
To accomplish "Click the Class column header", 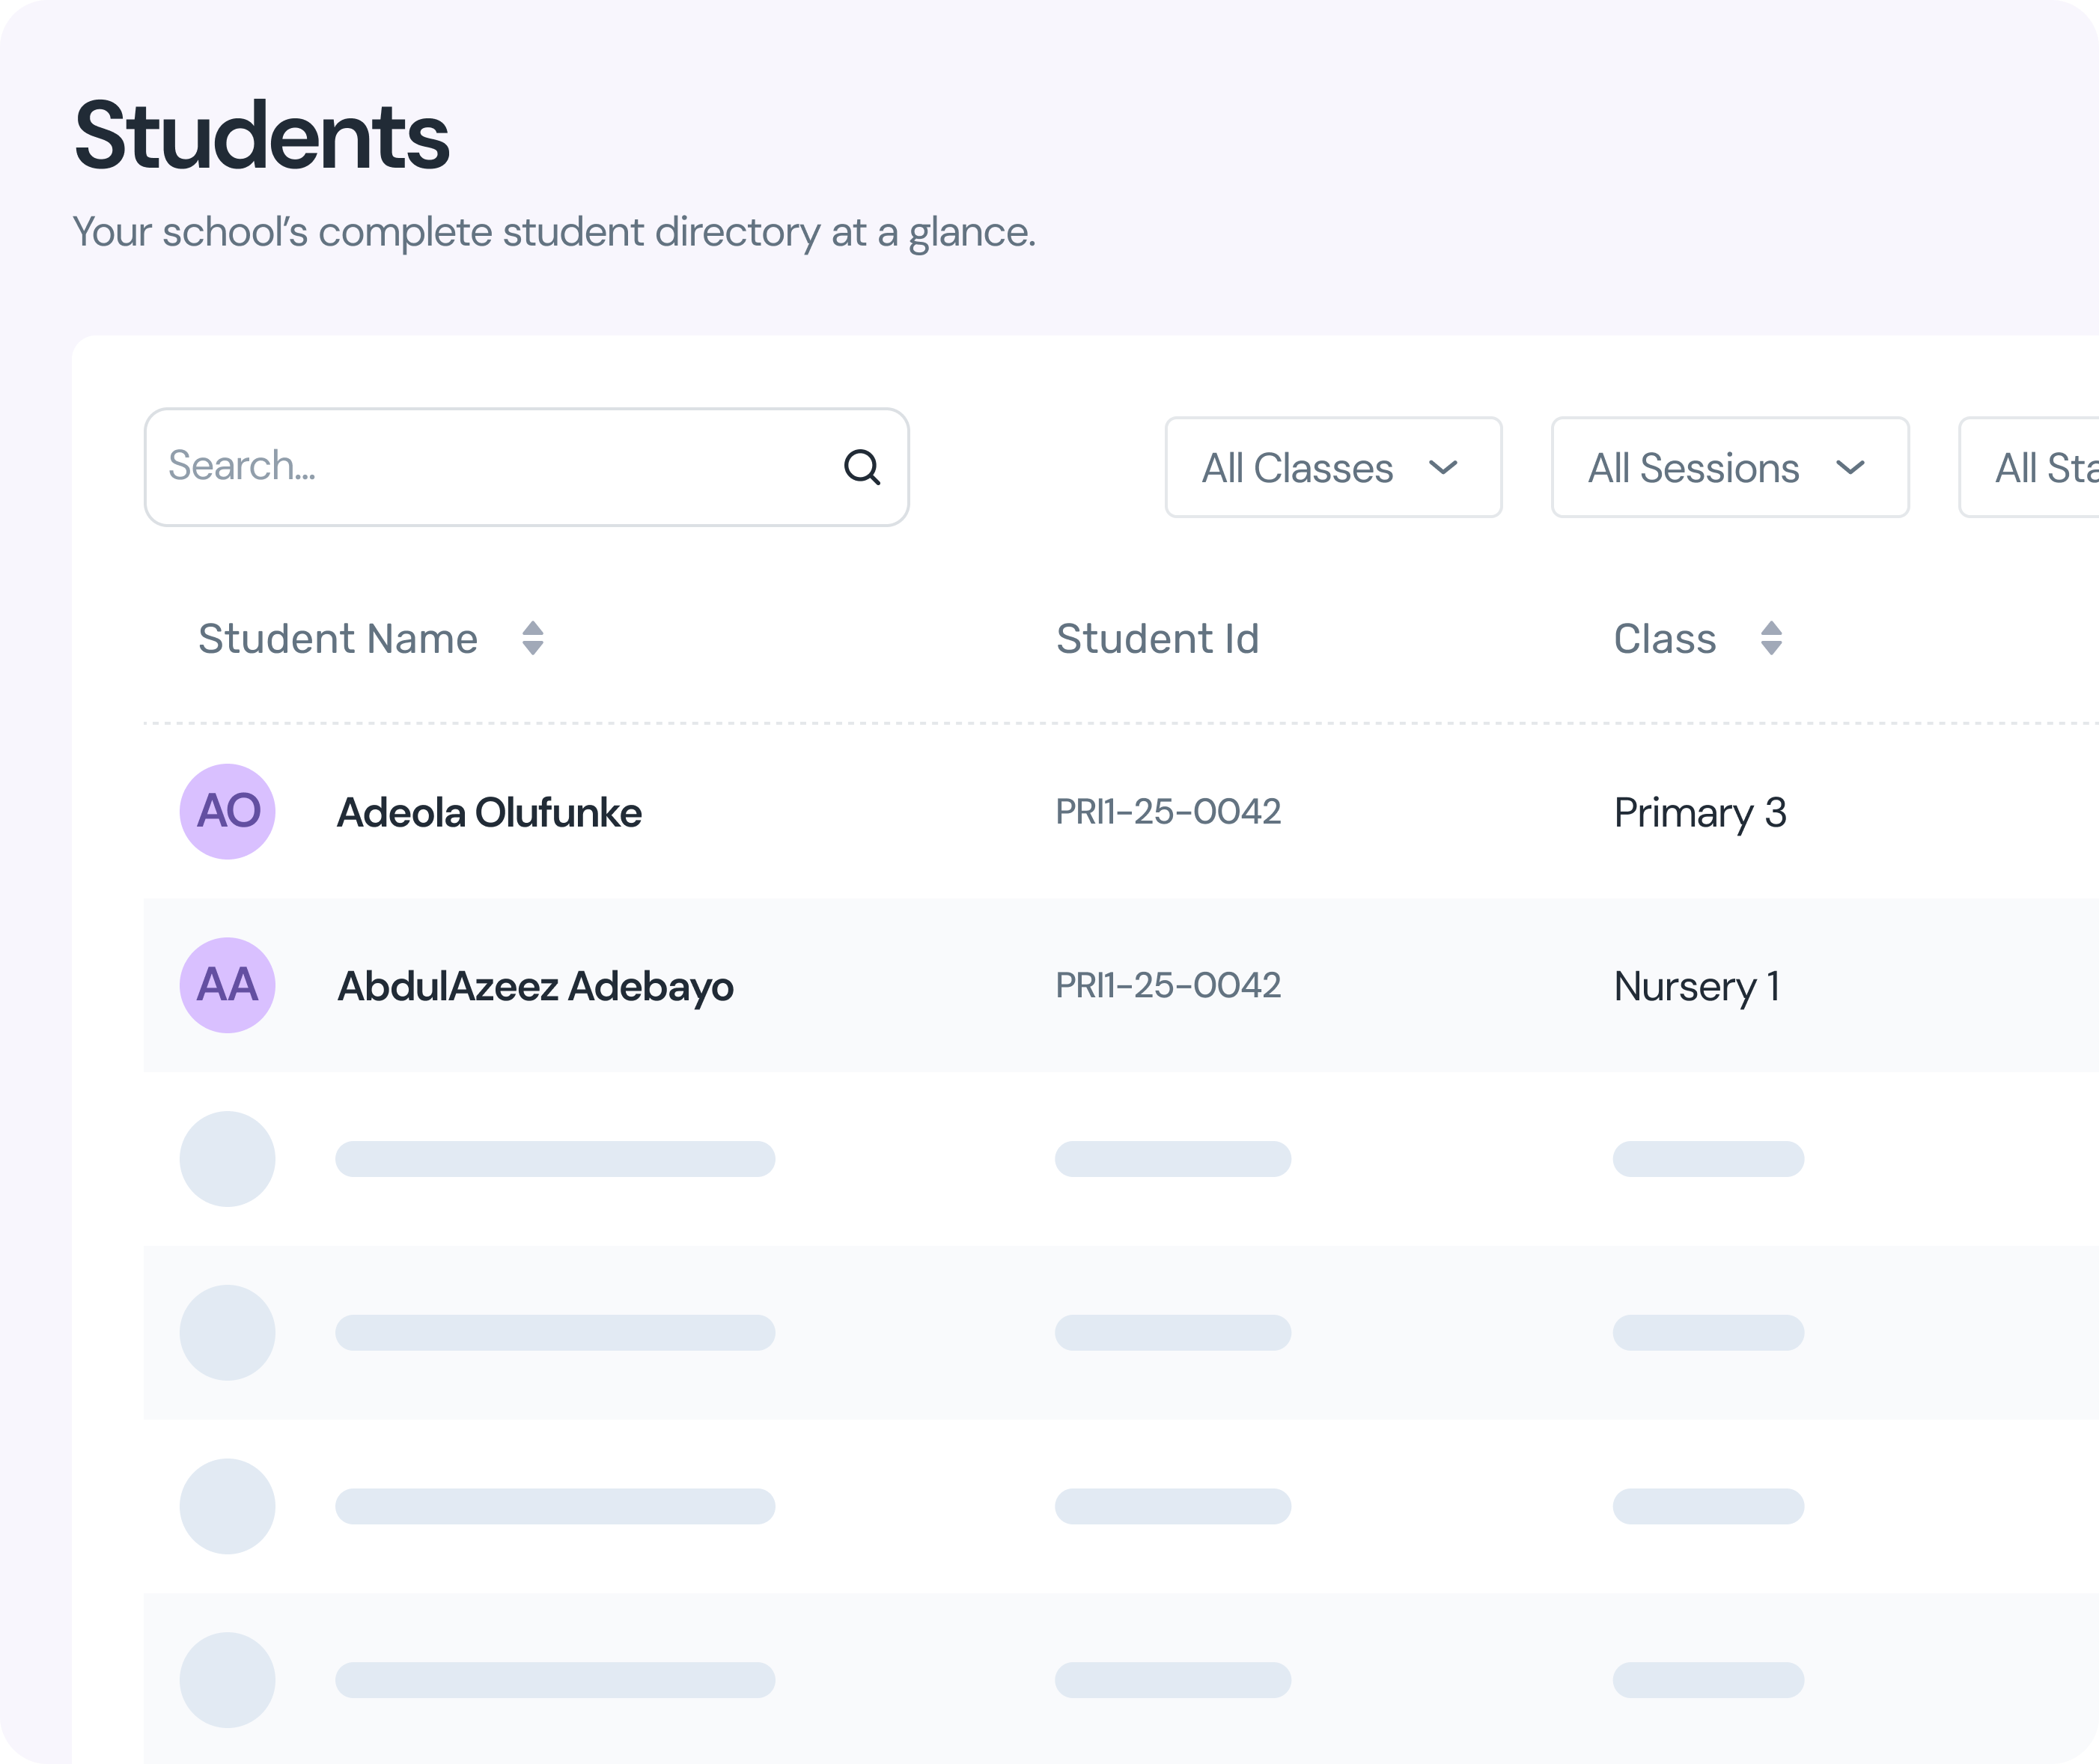I will tap(1664, 638).
